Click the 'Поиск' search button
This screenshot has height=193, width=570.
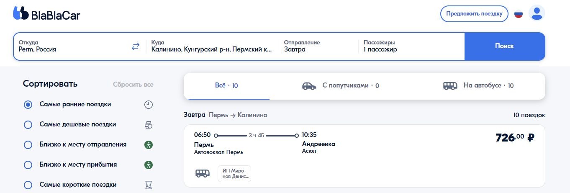(x=504, y=46)
